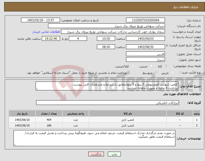Click the تعداد / مقدار column header
The image size is (205, 161).
tap(49, 113)
